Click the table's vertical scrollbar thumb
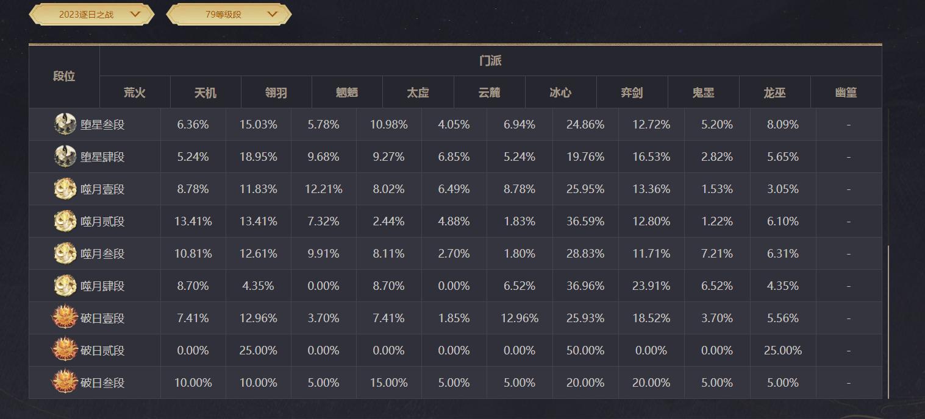This screenshot has width=925, height=419. pyautogui.click(x=888, y=322)
